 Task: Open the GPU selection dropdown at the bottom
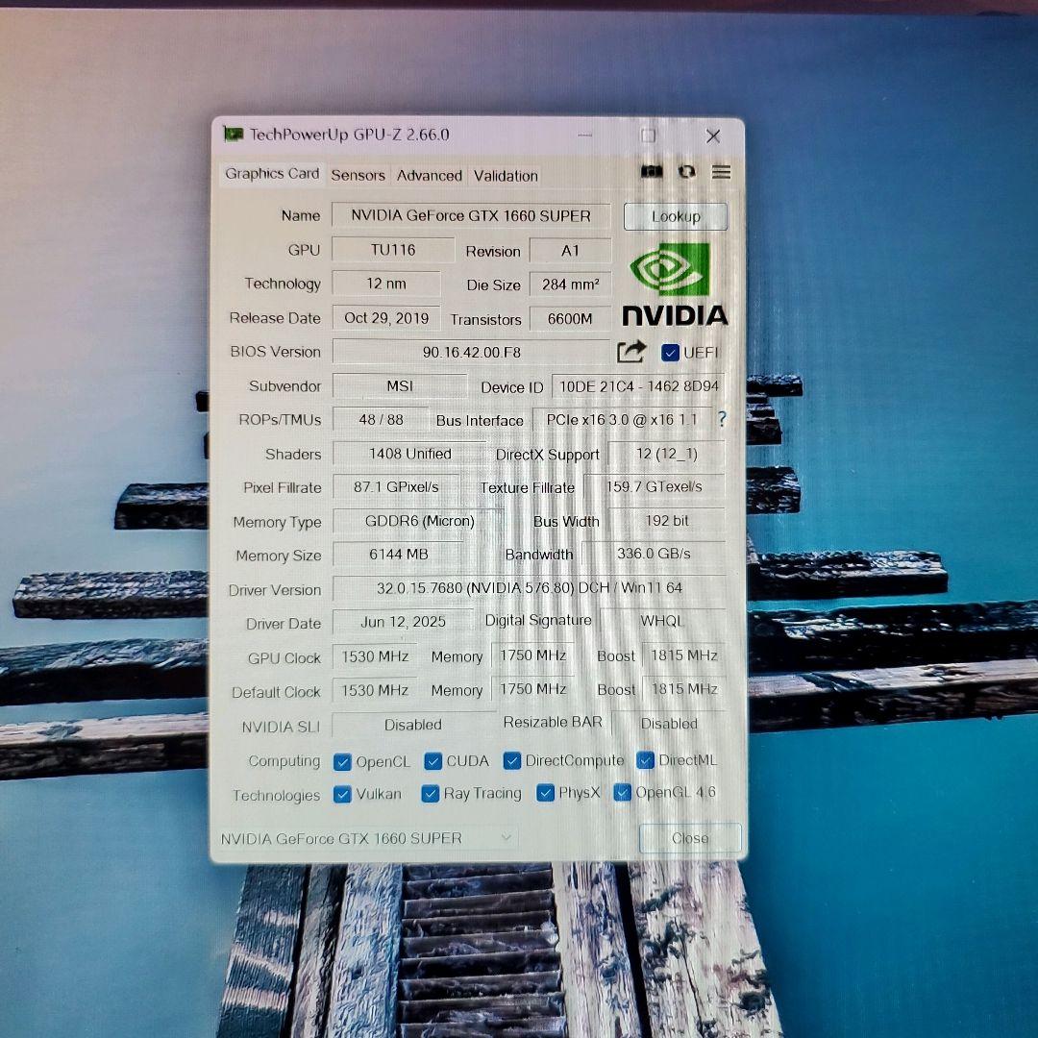coord(507,837)
